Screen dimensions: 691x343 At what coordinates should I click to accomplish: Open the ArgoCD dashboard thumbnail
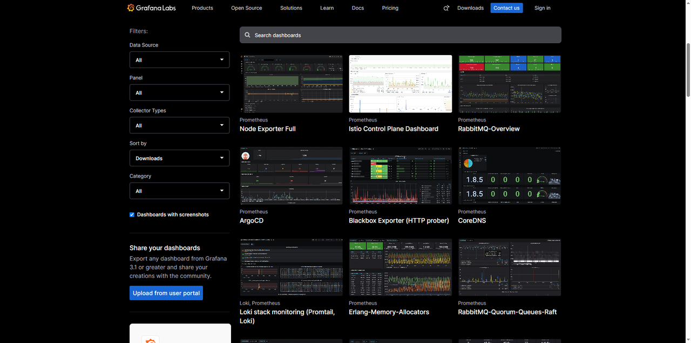pyautogui.click(x=291, y=176)
